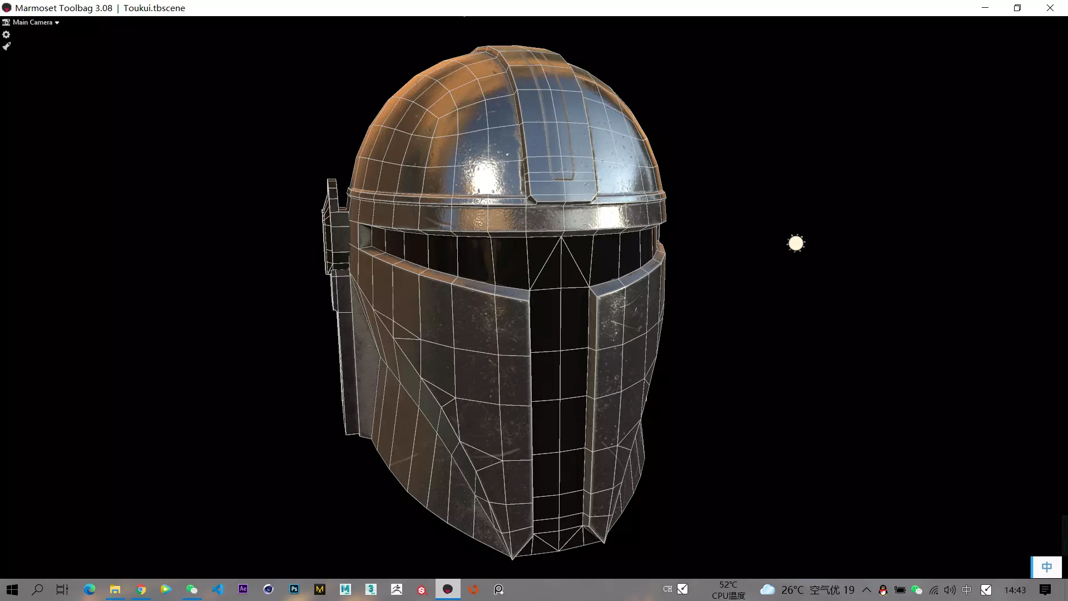Image resolution: width=1068 pixels, height=601 pixels.
Task: Expand hidden system tray icons
Action: point(867,590)
